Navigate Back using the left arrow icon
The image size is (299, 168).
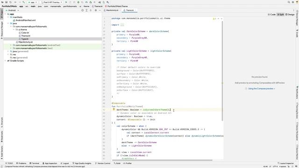pos(15,2)
